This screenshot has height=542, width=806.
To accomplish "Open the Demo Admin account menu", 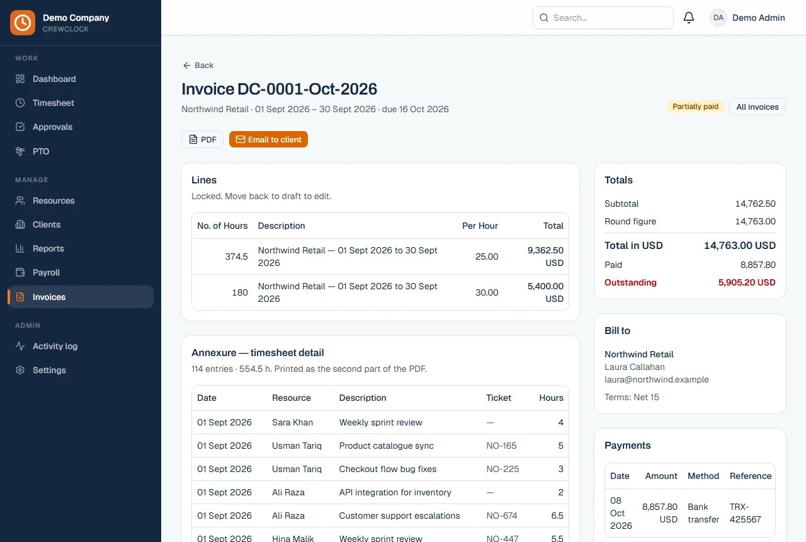I will pos(748,18).
